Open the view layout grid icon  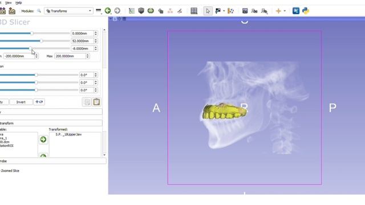pyautogui.click(x=194, y=11)
